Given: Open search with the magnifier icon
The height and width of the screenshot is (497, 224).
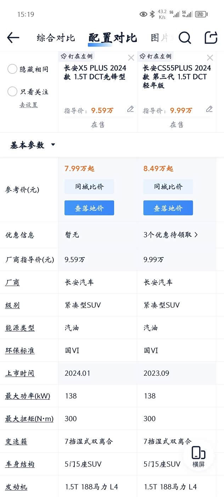Looking at the screenshot, I should click(x=185, y=37).
